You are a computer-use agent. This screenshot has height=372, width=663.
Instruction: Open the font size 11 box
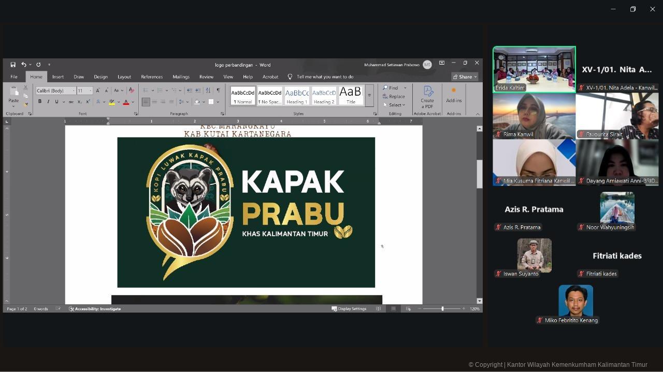84,90
